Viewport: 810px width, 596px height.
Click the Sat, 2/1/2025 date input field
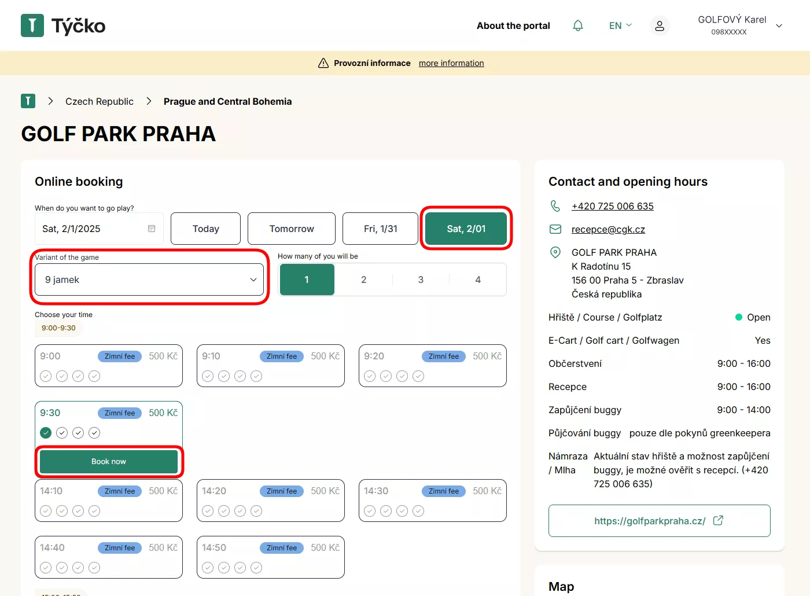coord(99,229)
